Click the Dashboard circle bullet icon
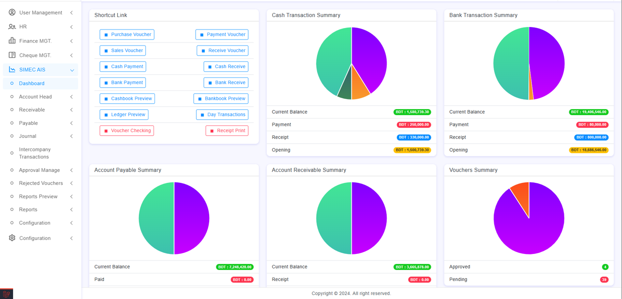Viewport: 622px width, 299px height. pyautogui.click(x=12, y=84)
